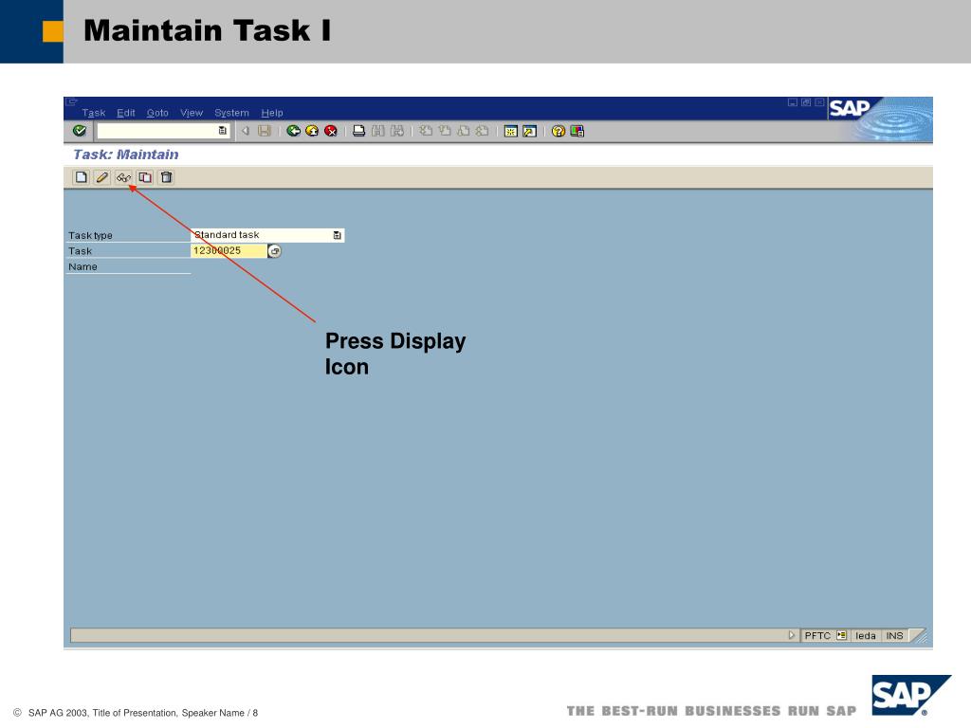Screen dimensions: 971x728
Task: Open the command field history dropdown
Action: 222,131
